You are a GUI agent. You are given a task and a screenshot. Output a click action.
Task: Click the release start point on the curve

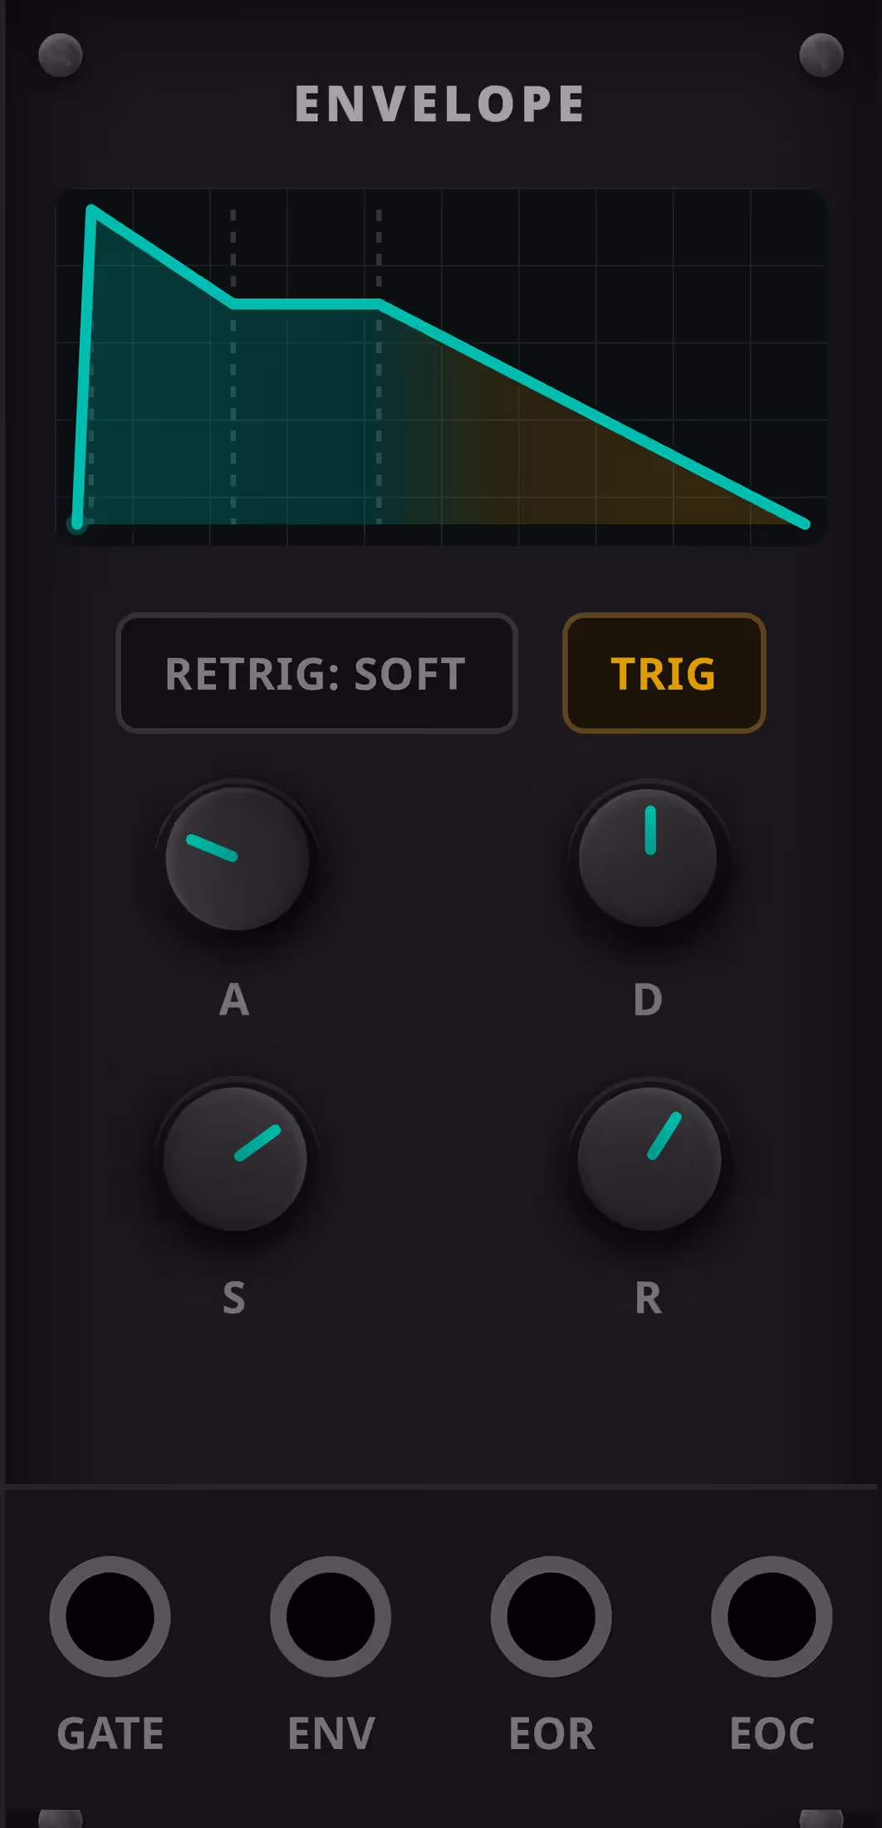click(380, 304)
